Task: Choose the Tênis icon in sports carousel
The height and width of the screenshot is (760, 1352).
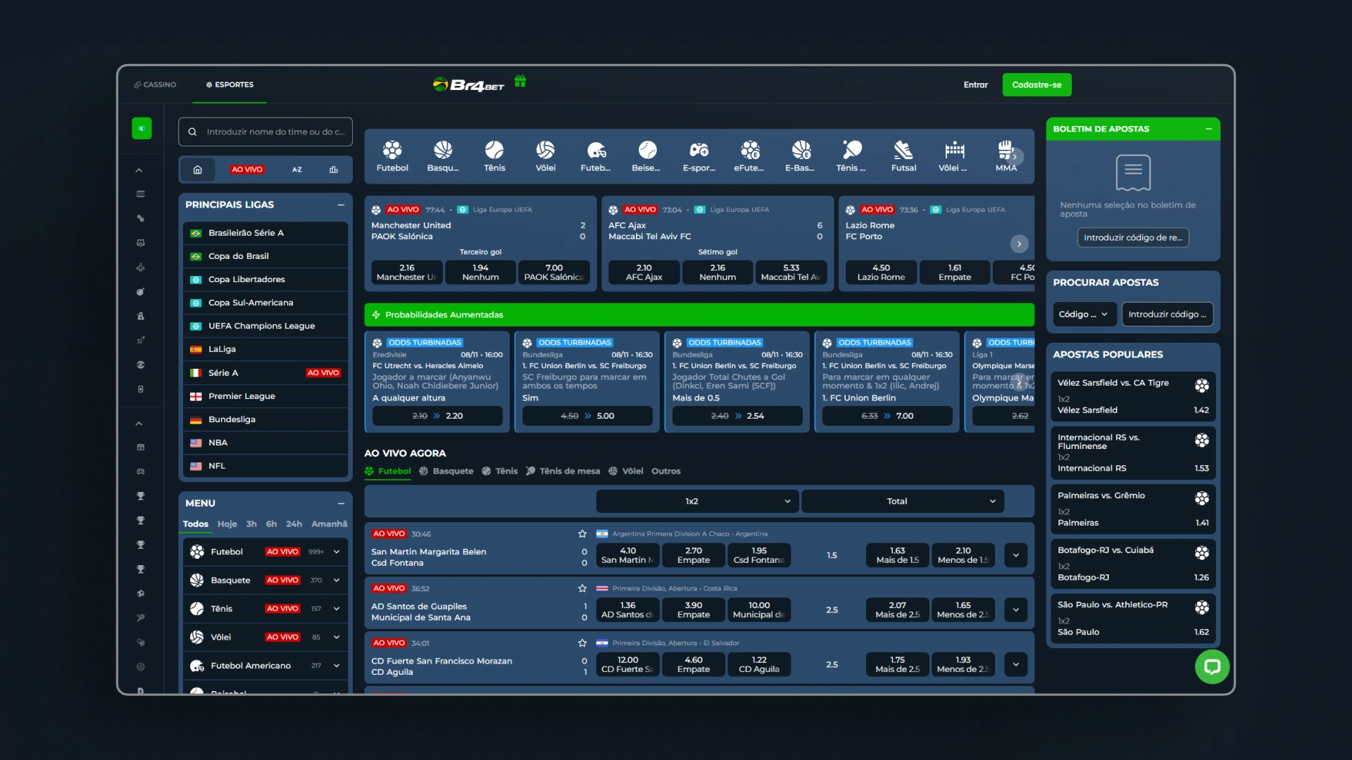Action: pos(494,156)
